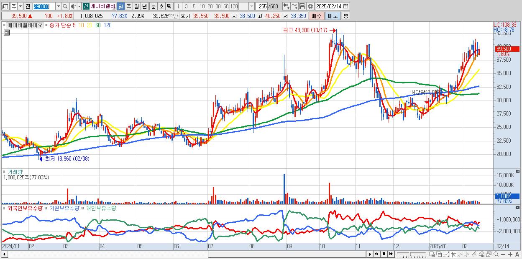522x259 pixels.
Task: Toggle the 종가 단순 moving average marker
Action: click(46, 25)
